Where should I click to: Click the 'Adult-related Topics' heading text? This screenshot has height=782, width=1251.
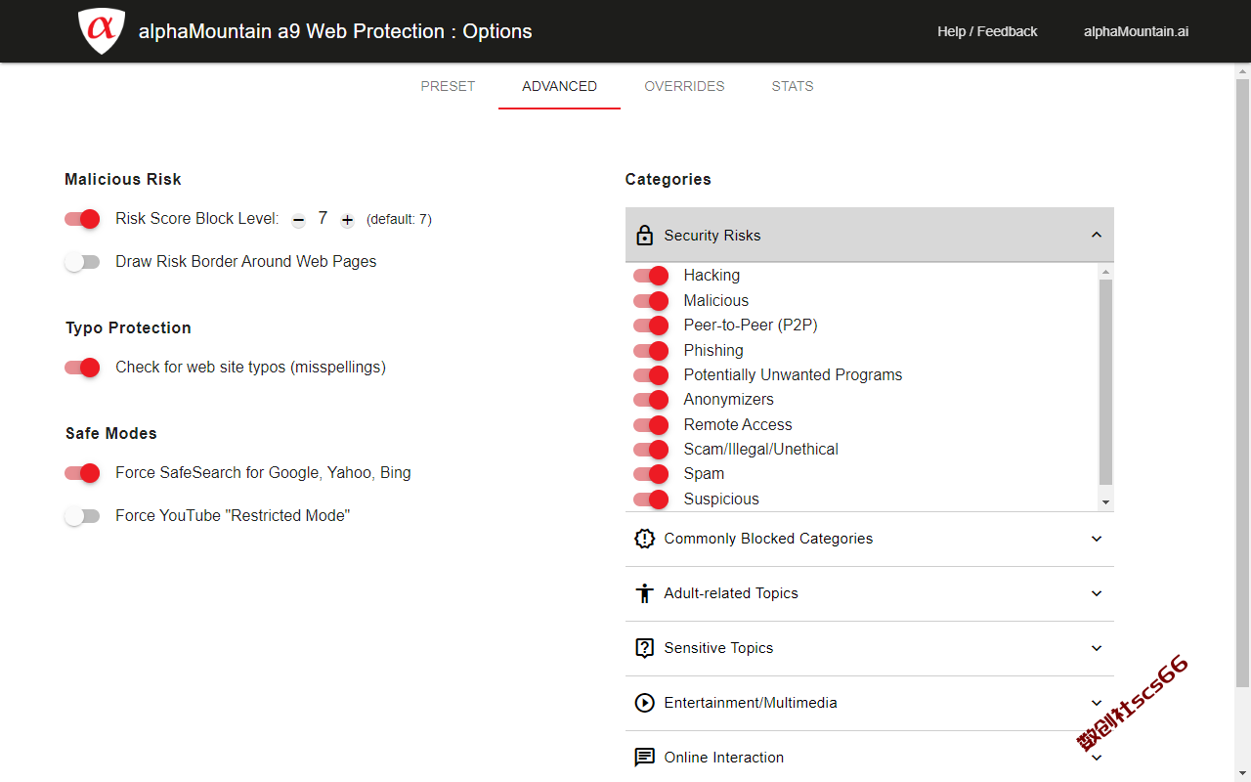tap(731, 593)
